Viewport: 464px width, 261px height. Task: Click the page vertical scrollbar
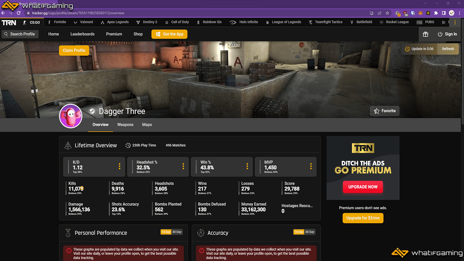click(x=462, y=72)
